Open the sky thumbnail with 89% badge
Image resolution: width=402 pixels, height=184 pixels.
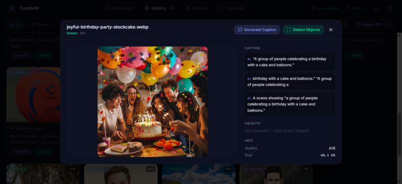point(199,174)
